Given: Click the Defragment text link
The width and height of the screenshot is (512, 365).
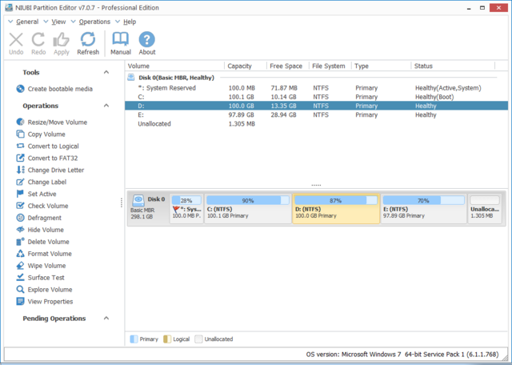Looking at the screenshot, I should [45, 218].
